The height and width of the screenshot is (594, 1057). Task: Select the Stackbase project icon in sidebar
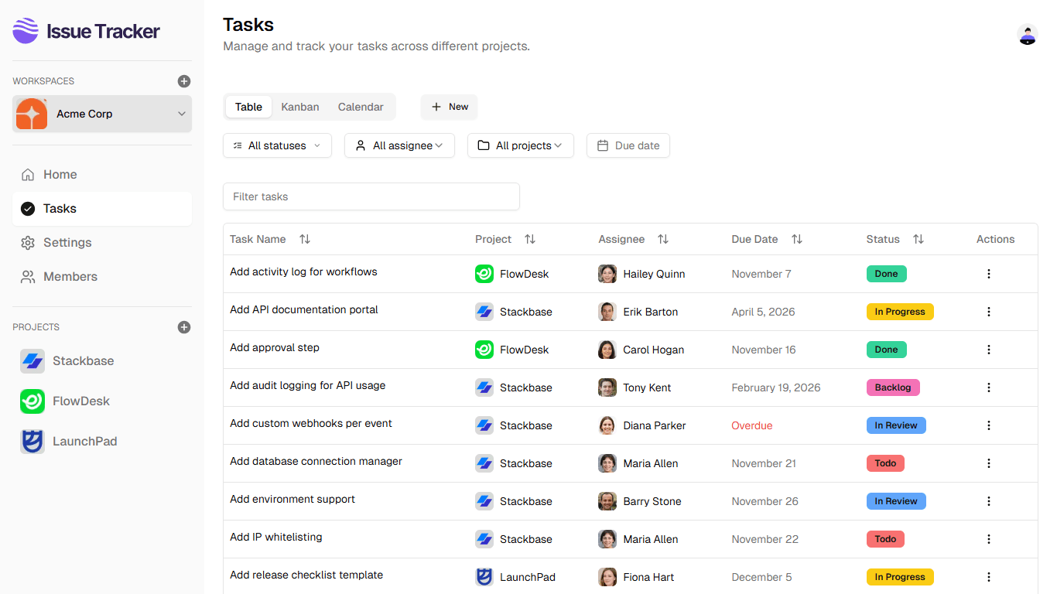coord(32,360)
